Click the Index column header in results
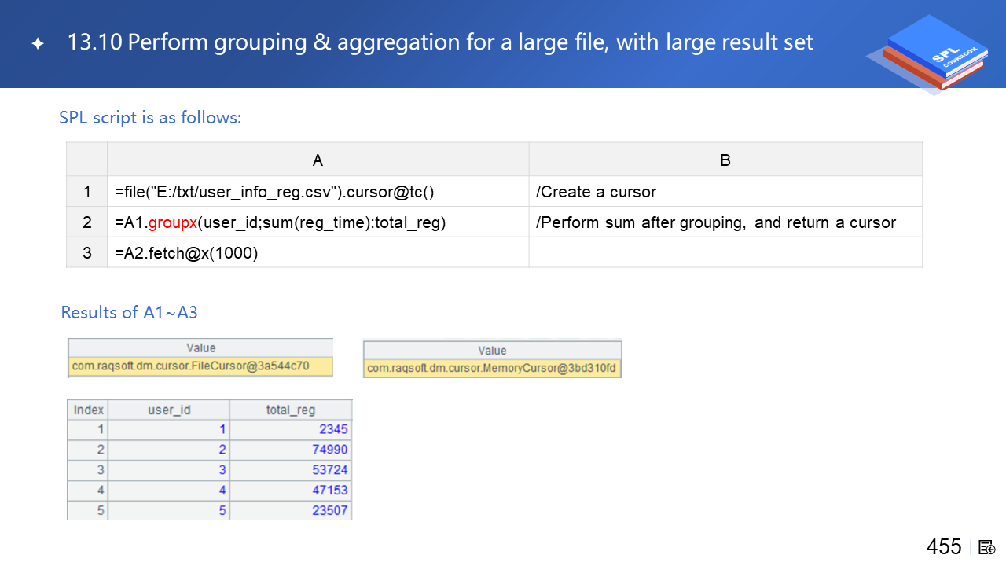 (x=88, y=410)
